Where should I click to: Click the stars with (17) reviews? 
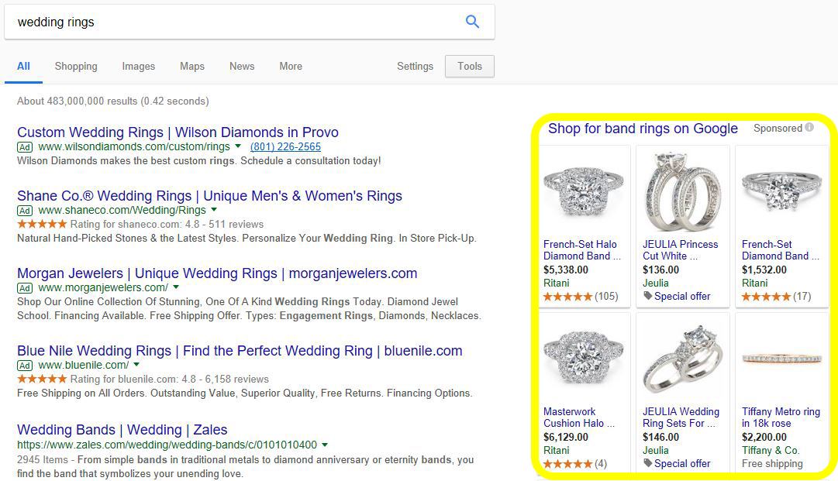[766, 297]
